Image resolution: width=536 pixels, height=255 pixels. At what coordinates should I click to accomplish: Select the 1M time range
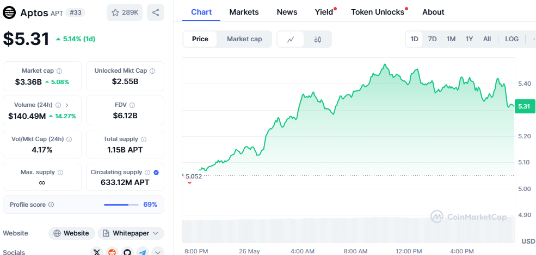point(451,39)
